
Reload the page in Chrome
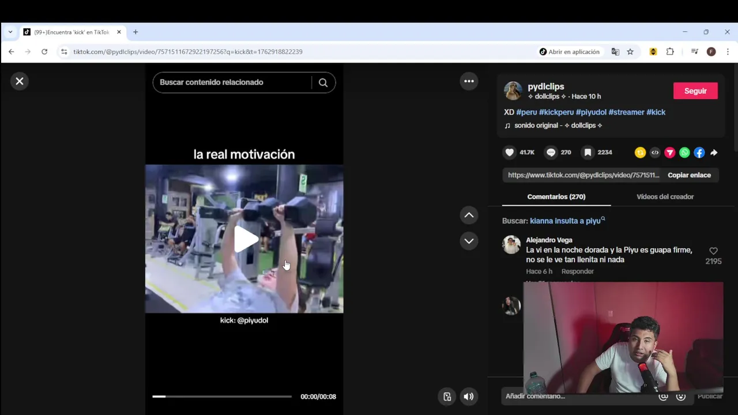44,52
